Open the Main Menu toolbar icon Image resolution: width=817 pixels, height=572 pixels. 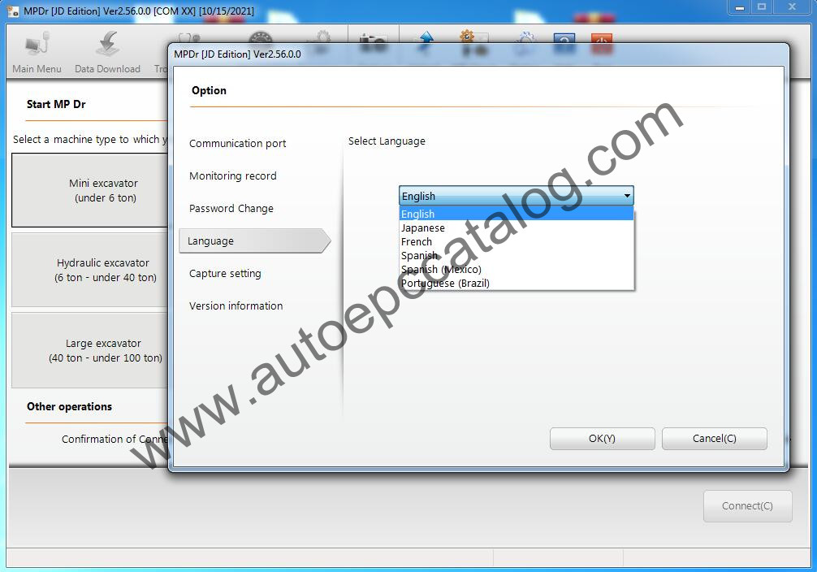click(37, 52)
